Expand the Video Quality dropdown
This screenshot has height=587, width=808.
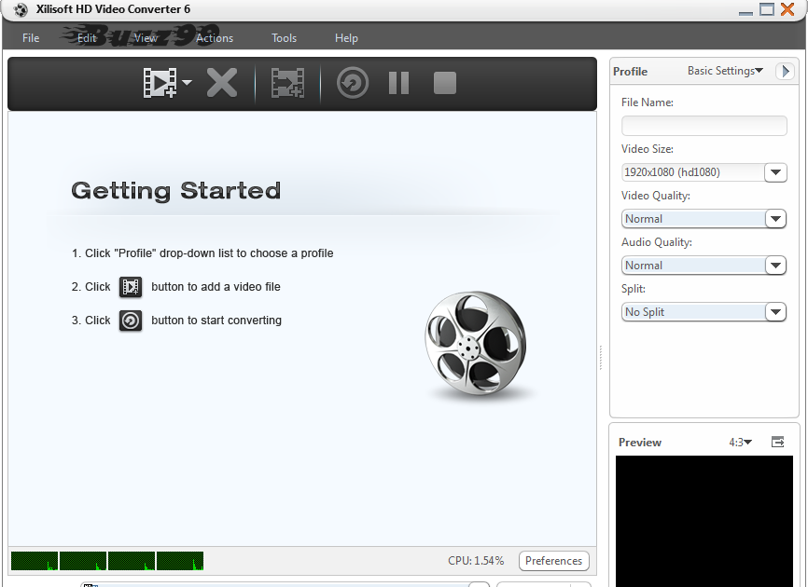tap(775, 219)
